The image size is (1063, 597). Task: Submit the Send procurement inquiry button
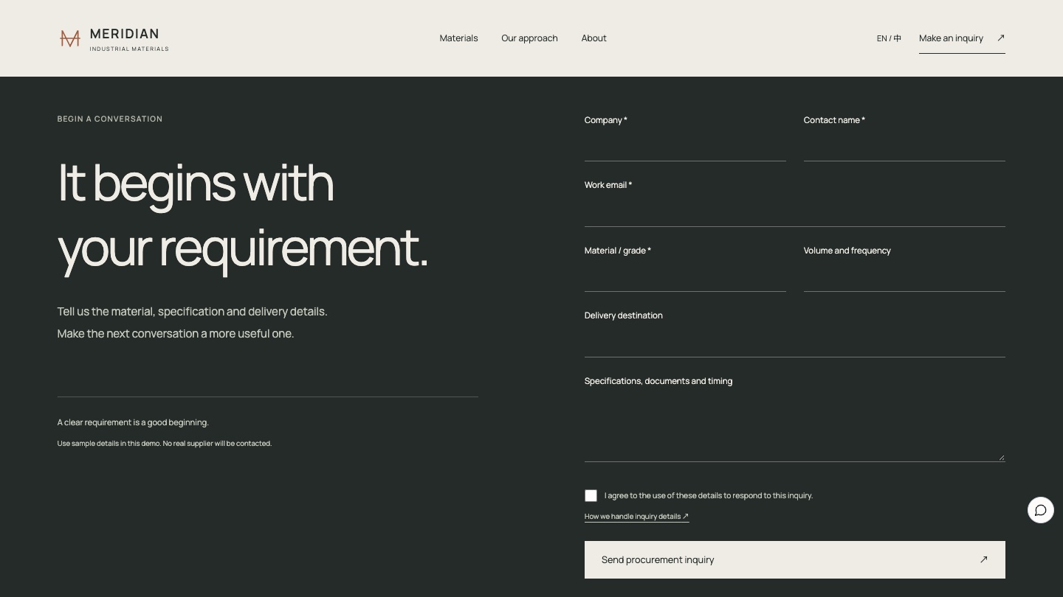[x=795, y=559]
